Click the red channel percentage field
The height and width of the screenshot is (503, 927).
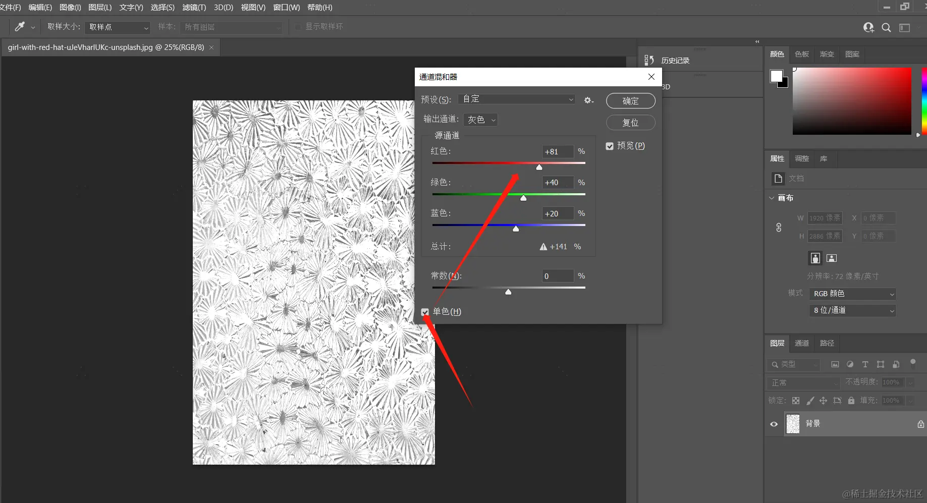(x=558, y=152)
